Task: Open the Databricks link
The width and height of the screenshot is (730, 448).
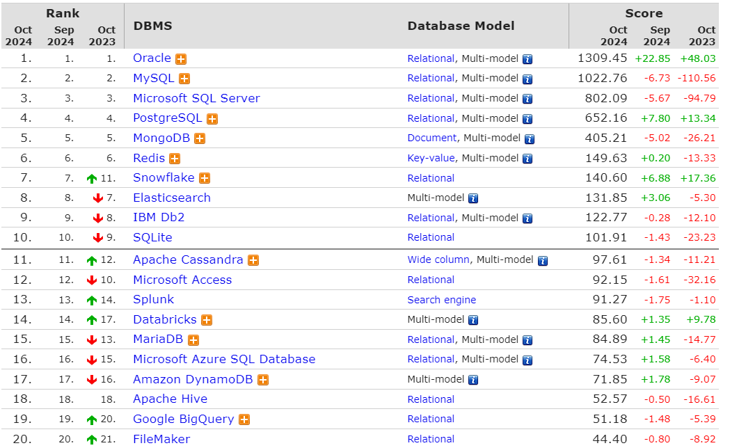Action: (x=165, y=319)
